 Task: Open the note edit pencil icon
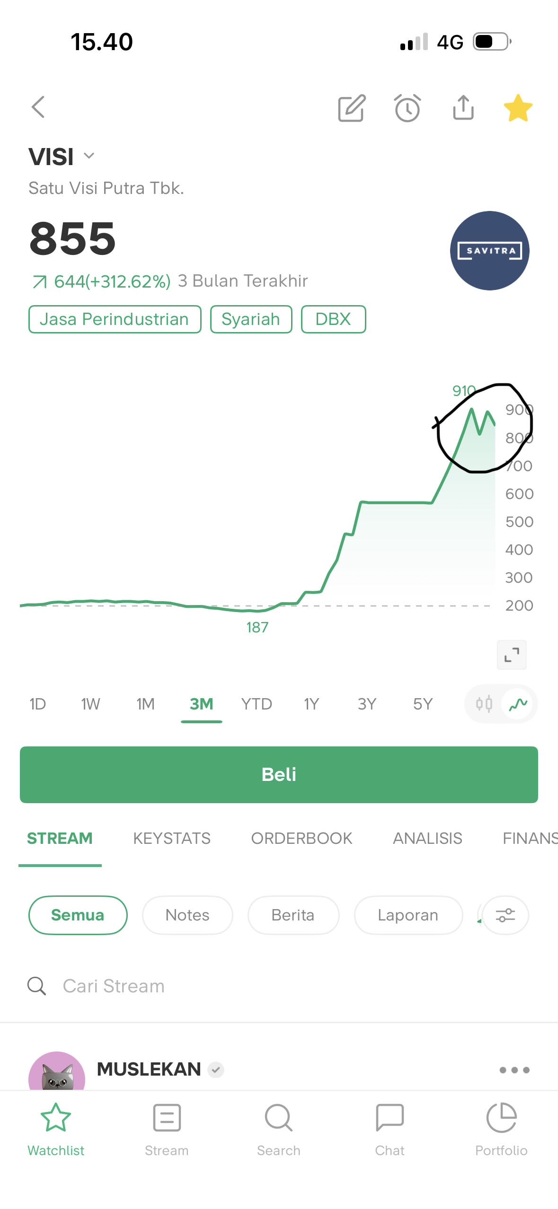352,108
